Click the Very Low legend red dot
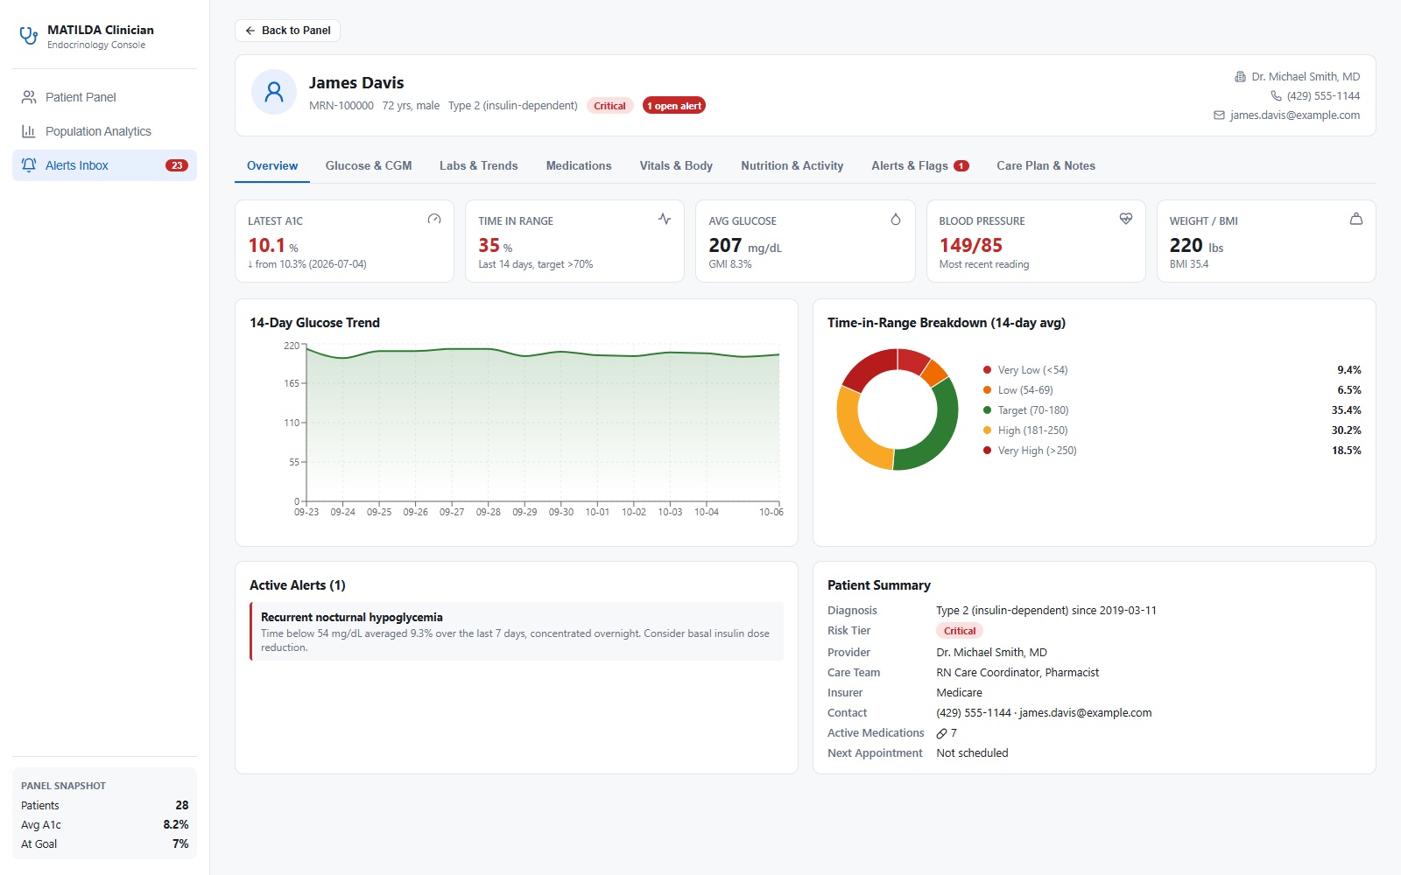 988,370
